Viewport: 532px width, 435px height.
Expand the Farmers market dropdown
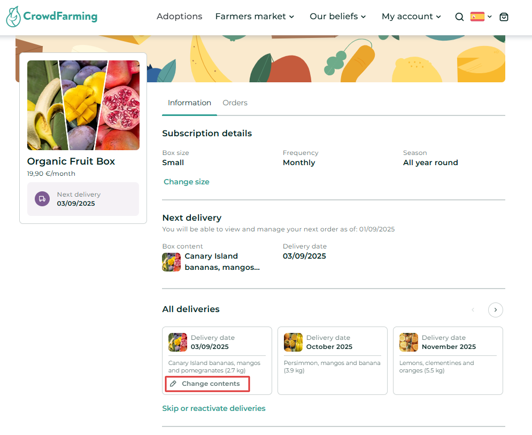tap(255, 16)
